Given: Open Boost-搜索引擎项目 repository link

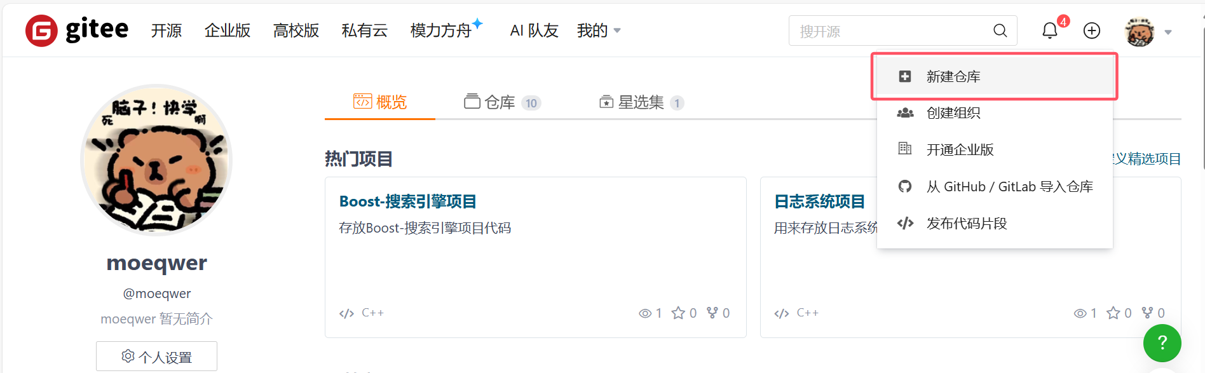Looking at the screenshot, I should 407,201.
